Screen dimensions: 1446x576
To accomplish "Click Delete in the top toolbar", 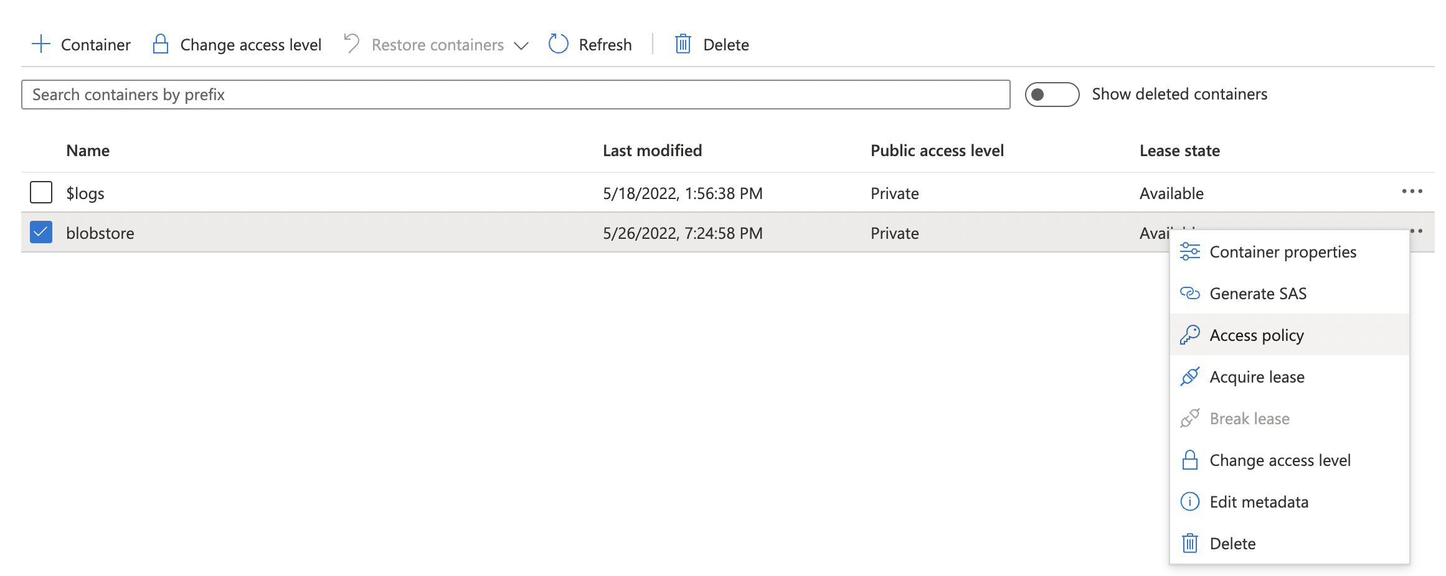I will (726, 45).
